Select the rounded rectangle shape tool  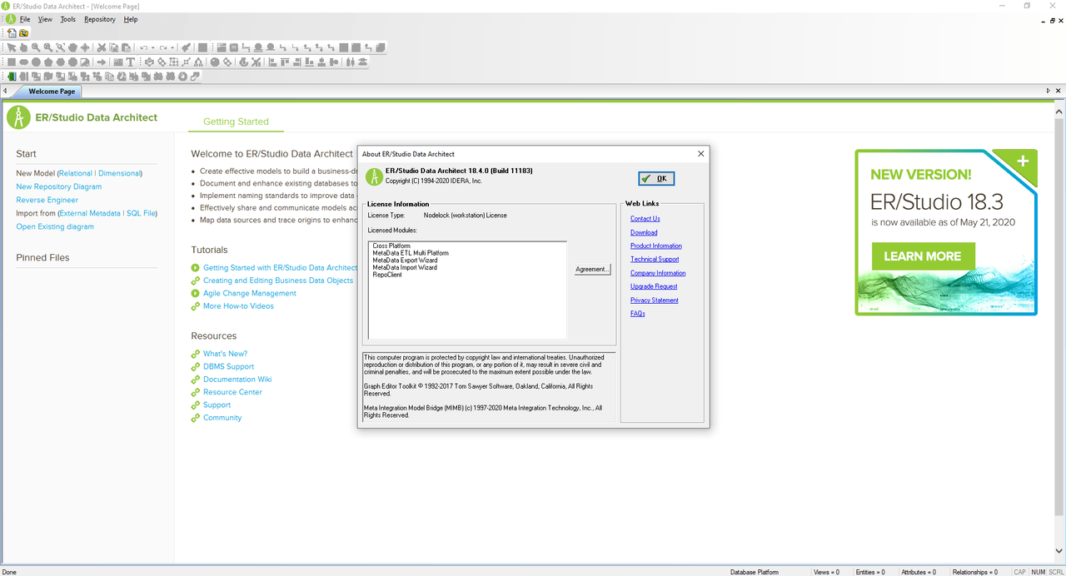24,62
